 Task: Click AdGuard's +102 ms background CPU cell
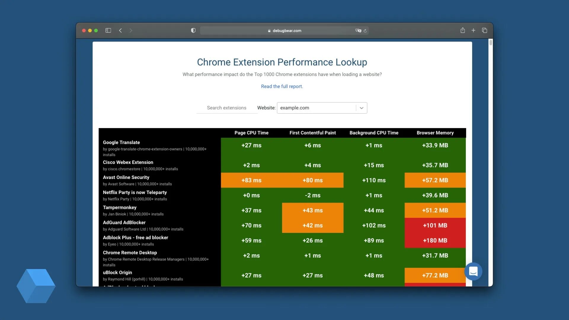pos(374,225)
